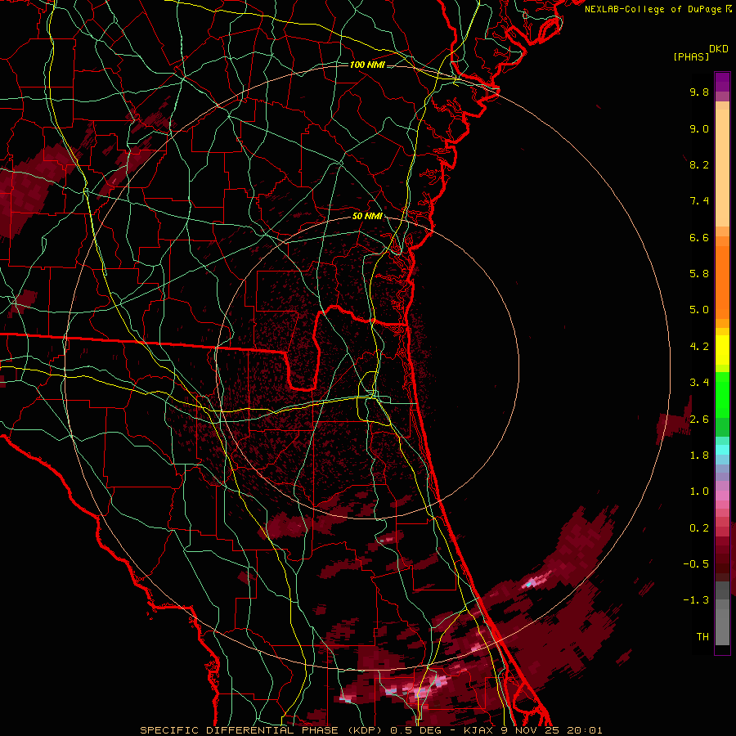Click the 2.6 value on color scale
Screen dimensions: 736x736
point(699,420)
